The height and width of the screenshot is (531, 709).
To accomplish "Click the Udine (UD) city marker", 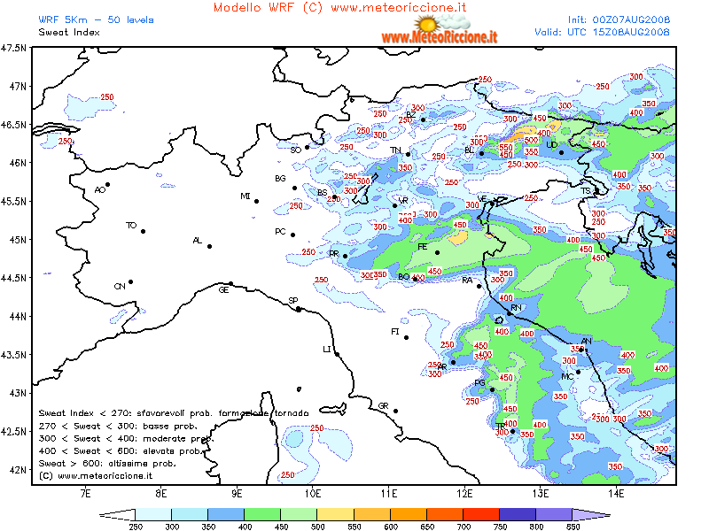I will coord(561,152).
